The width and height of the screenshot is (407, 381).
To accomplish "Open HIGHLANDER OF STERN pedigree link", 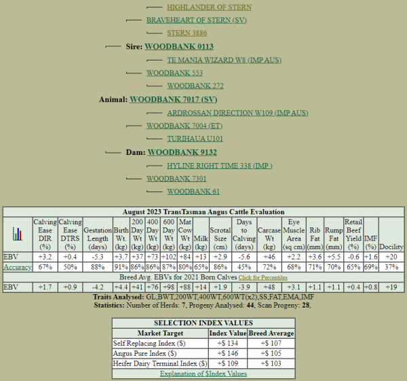I will click(209, 7).
